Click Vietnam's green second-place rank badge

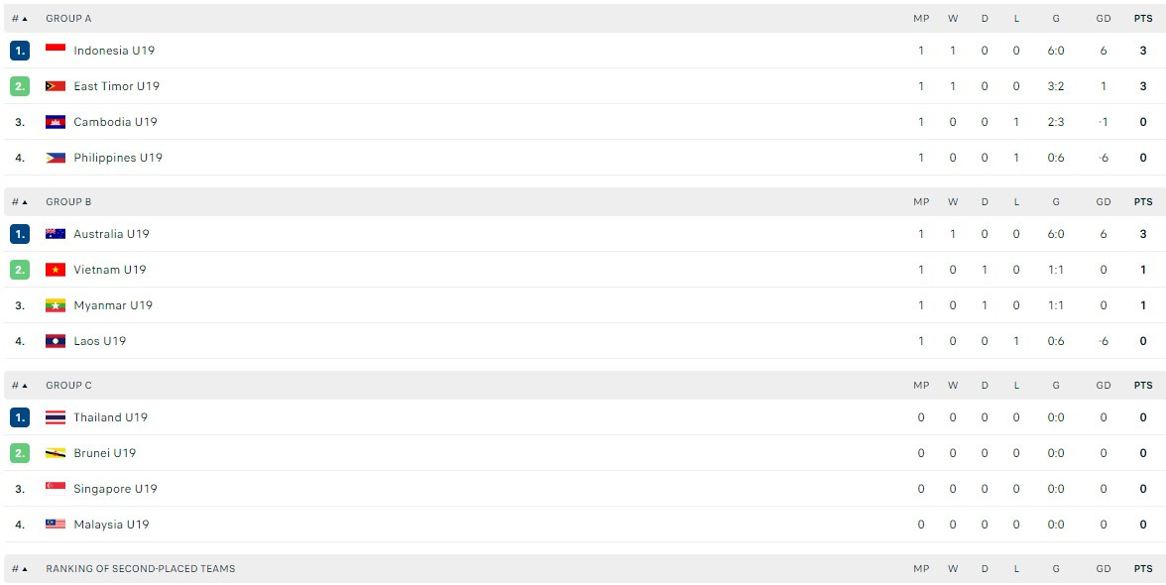click(20, 270)
